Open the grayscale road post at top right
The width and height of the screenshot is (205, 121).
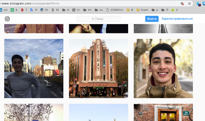point(163,29)
